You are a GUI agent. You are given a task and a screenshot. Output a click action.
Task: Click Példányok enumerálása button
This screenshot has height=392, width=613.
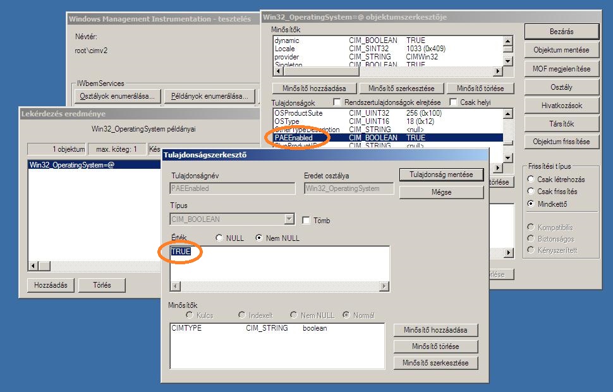[x=210, y=96]
